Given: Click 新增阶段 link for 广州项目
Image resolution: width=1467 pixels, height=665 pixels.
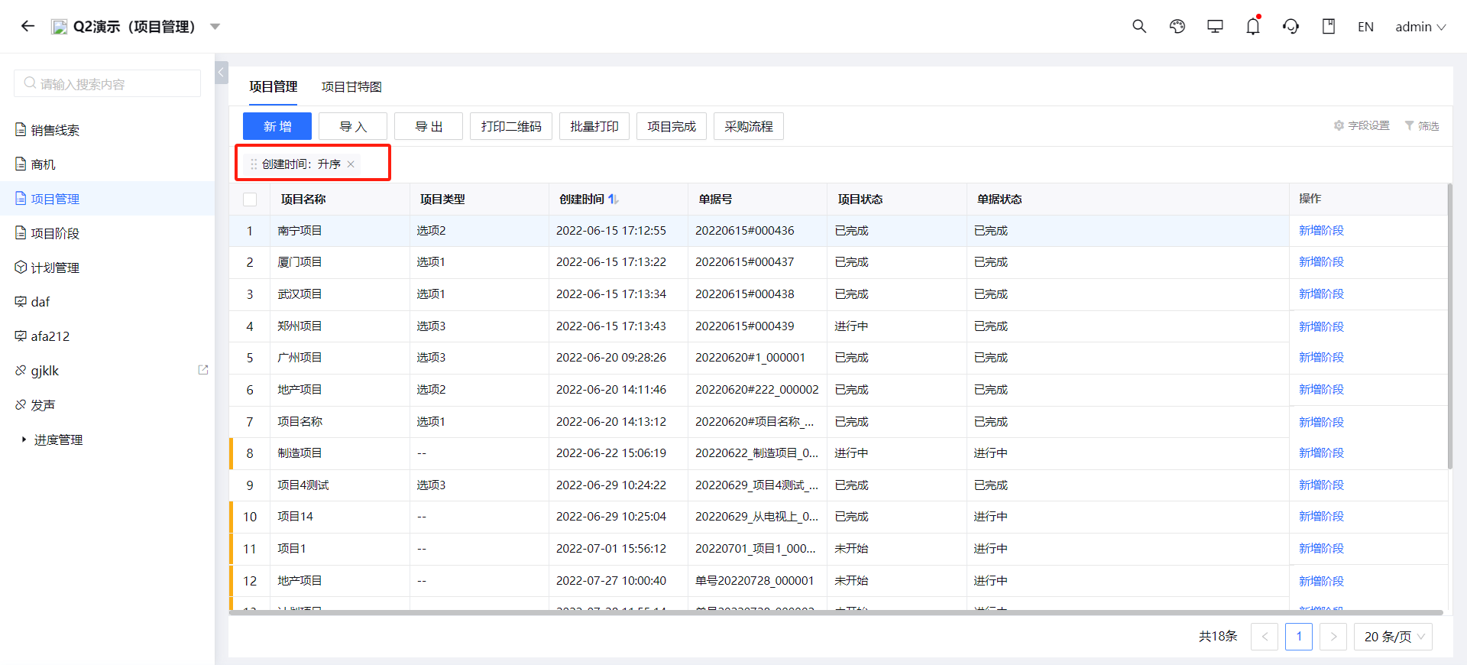Looking at the screenshot, I should [x=1321, y=357].
